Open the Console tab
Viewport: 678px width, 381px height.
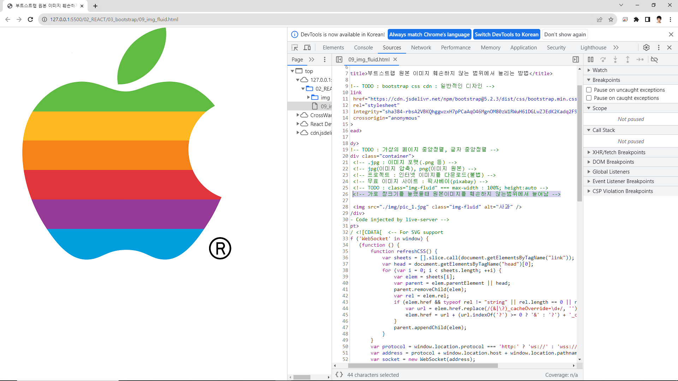[363, 48]
